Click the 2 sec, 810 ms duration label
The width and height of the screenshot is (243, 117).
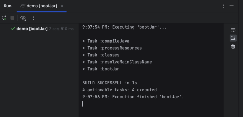pos(61,29)
